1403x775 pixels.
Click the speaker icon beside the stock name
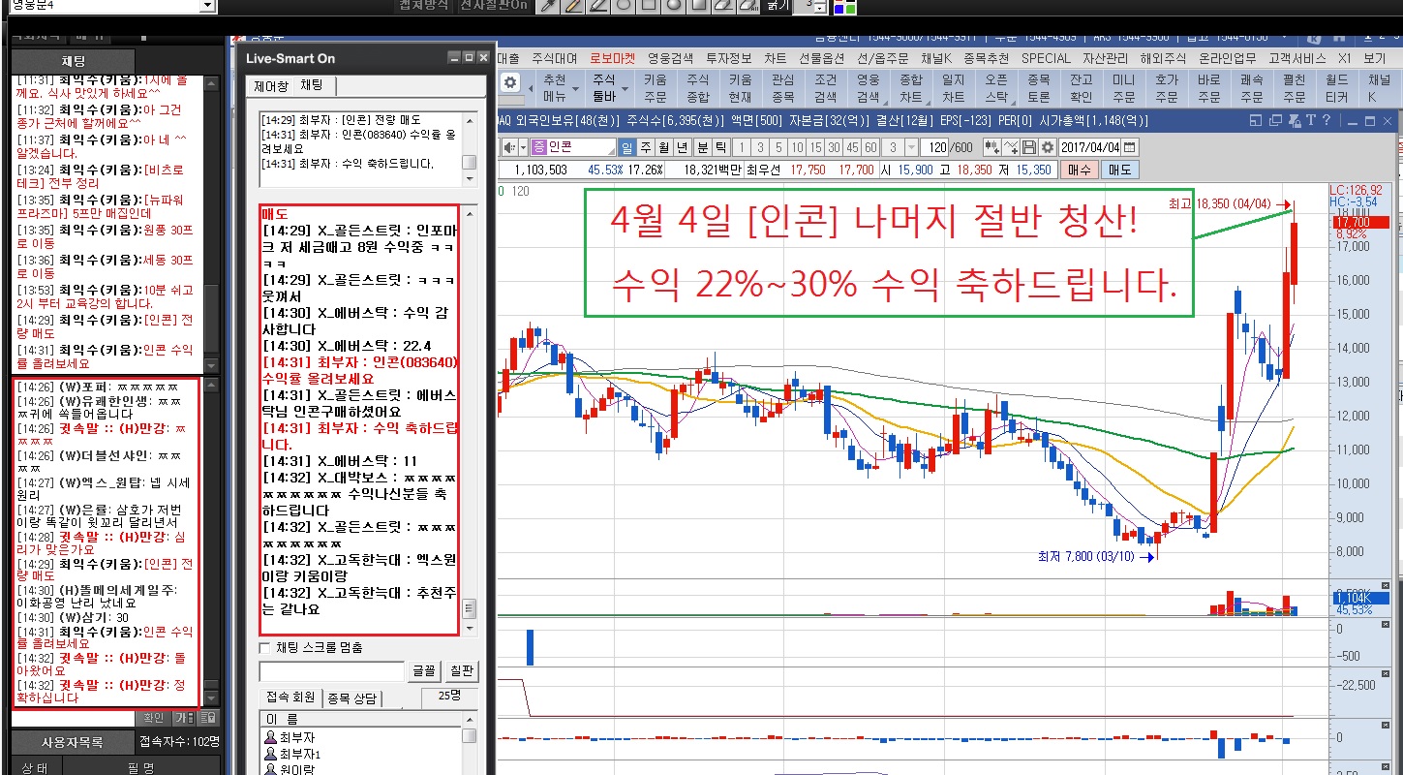tap(511, 147)
